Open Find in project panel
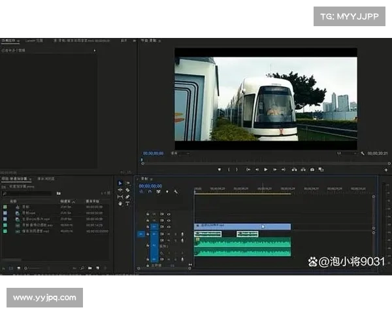392x314 pixels. coord(82,268)
